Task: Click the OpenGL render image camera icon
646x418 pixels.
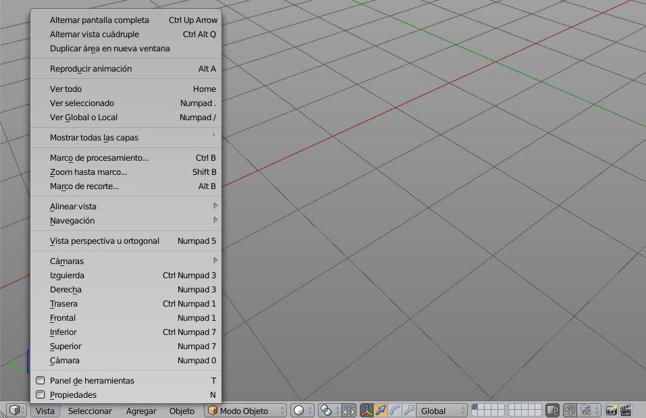Action: pyautogui.click(x=612, y=411)
